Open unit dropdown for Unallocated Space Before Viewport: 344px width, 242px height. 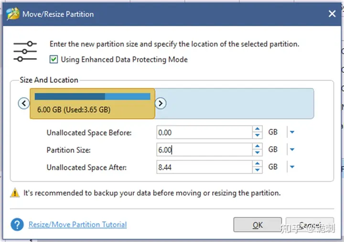click(292, 132)
